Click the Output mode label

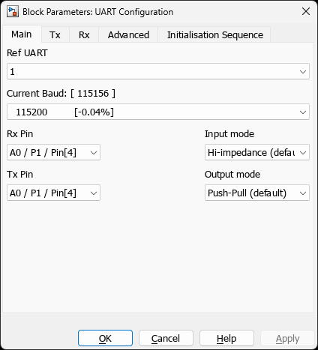(232, 175)
